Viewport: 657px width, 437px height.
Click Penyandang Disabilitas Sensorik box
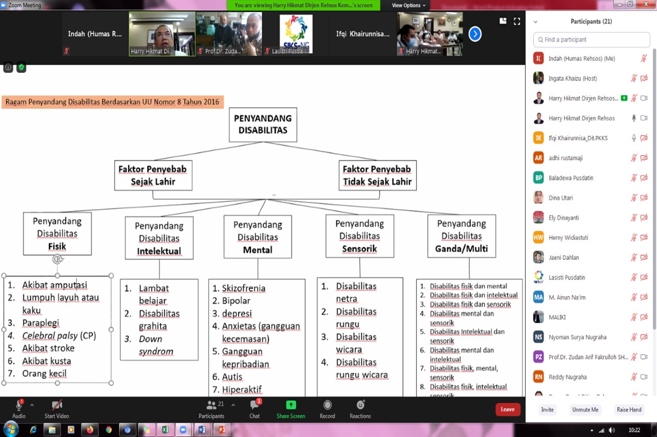pyautogui.click(x=360, y=236)
